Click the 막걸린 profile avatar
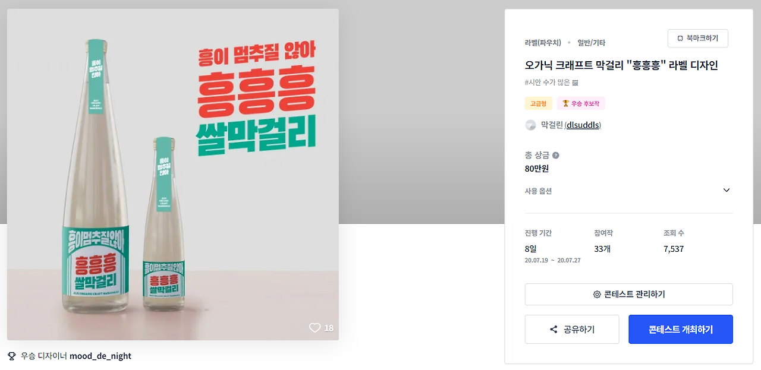The height and width of the screenshot is (370, 761). click(530, 125)
